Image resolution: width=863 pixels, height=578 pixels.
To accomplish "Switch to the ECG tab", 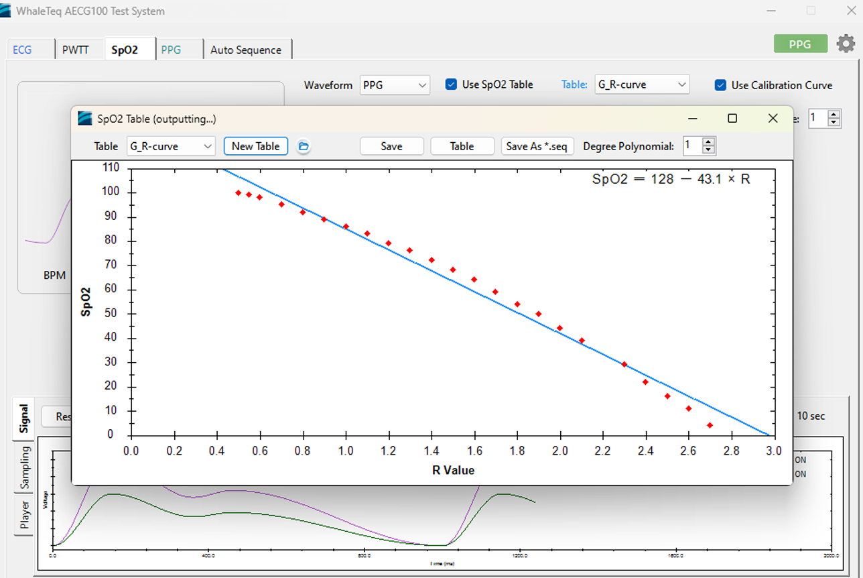I will 22,50.
